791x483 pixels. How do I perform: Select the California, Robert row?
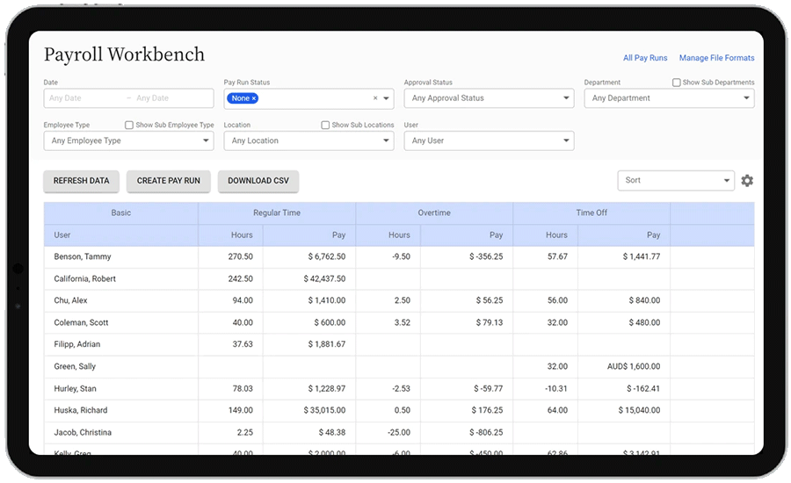399,278
